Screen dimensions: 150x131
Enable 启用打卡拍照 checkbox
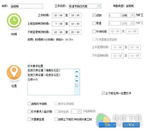click(29, 104)
